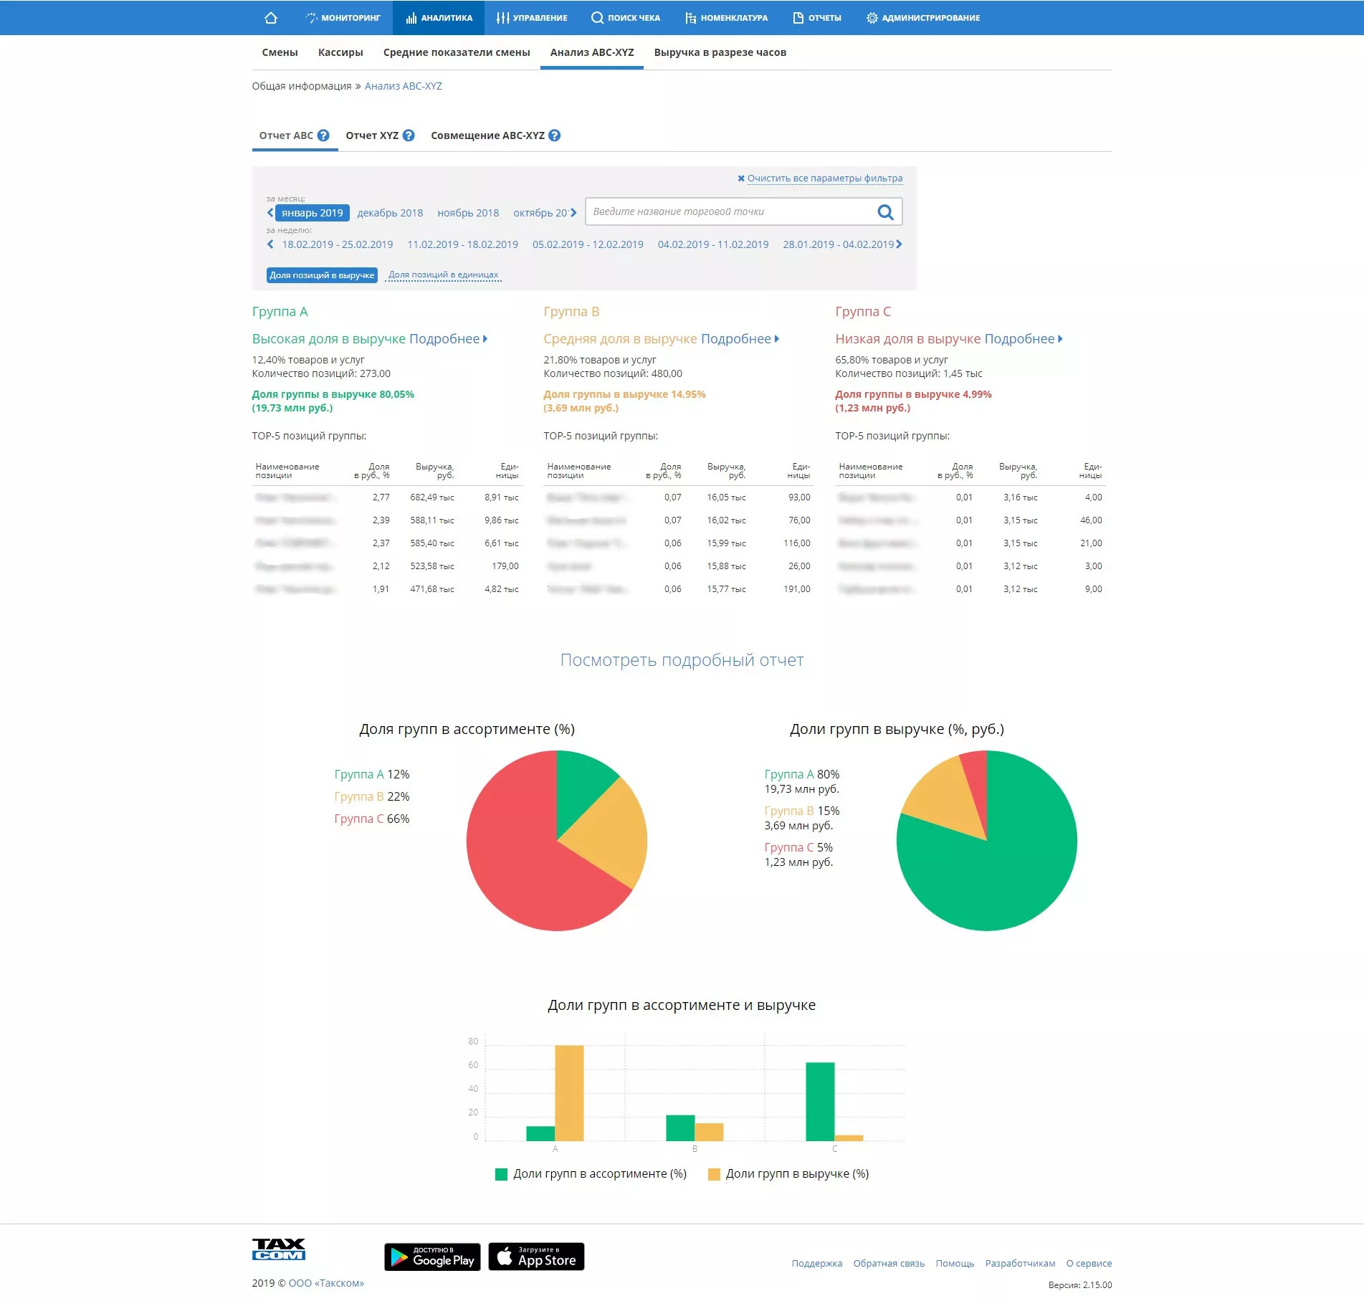Viewport: 1364px width, 1306px height.
Task: Open the Мониторинг section icon
Action: click(x=311, y=18)
